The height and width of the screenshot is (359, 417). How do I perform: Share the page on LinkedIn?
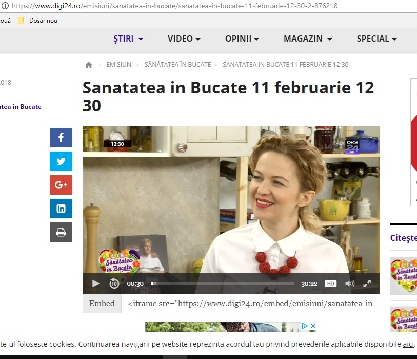[x=61, y=209]
